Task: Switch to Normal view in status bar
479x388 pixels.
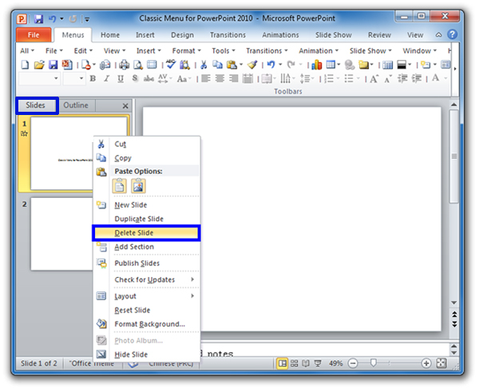Action: pos(283,363)
